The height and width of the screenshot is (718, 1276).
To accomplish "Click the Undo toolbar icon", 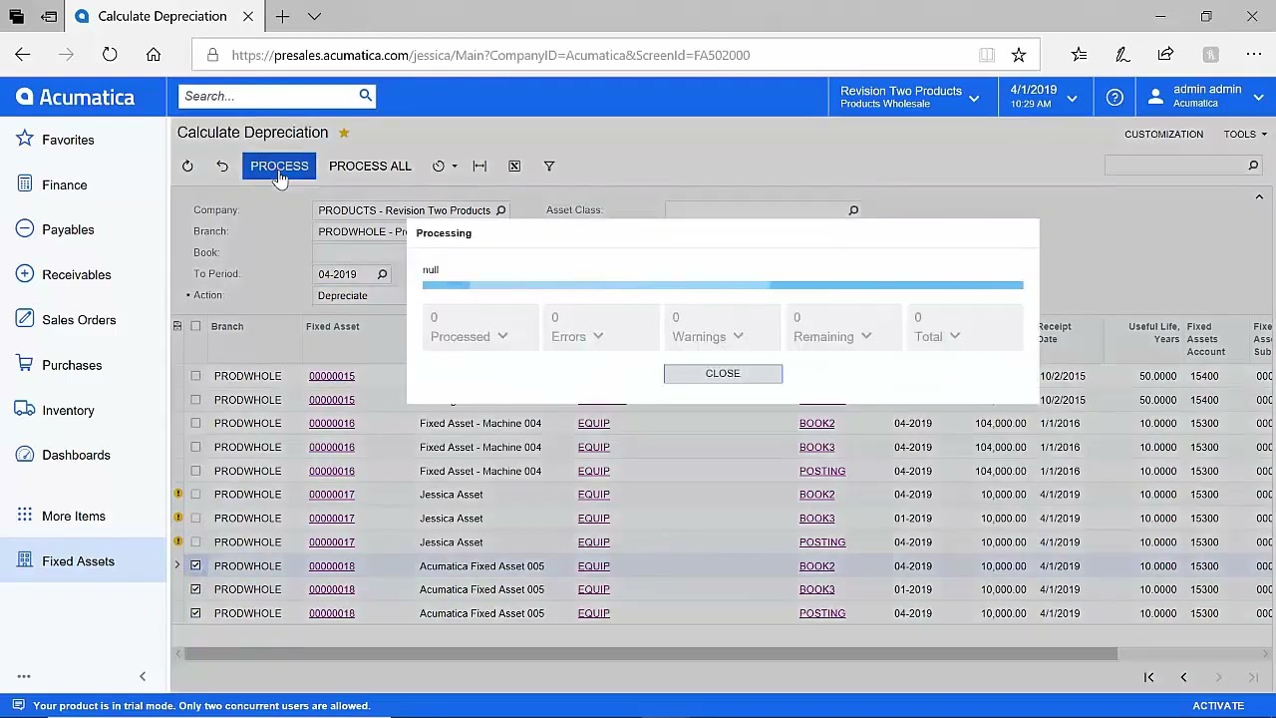I will [x=222, y=167].
